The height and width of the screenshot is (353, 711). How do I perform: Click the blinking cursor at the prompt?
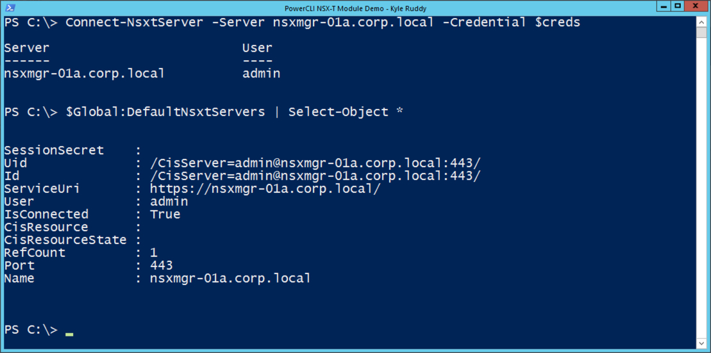(x=69, y=332)
